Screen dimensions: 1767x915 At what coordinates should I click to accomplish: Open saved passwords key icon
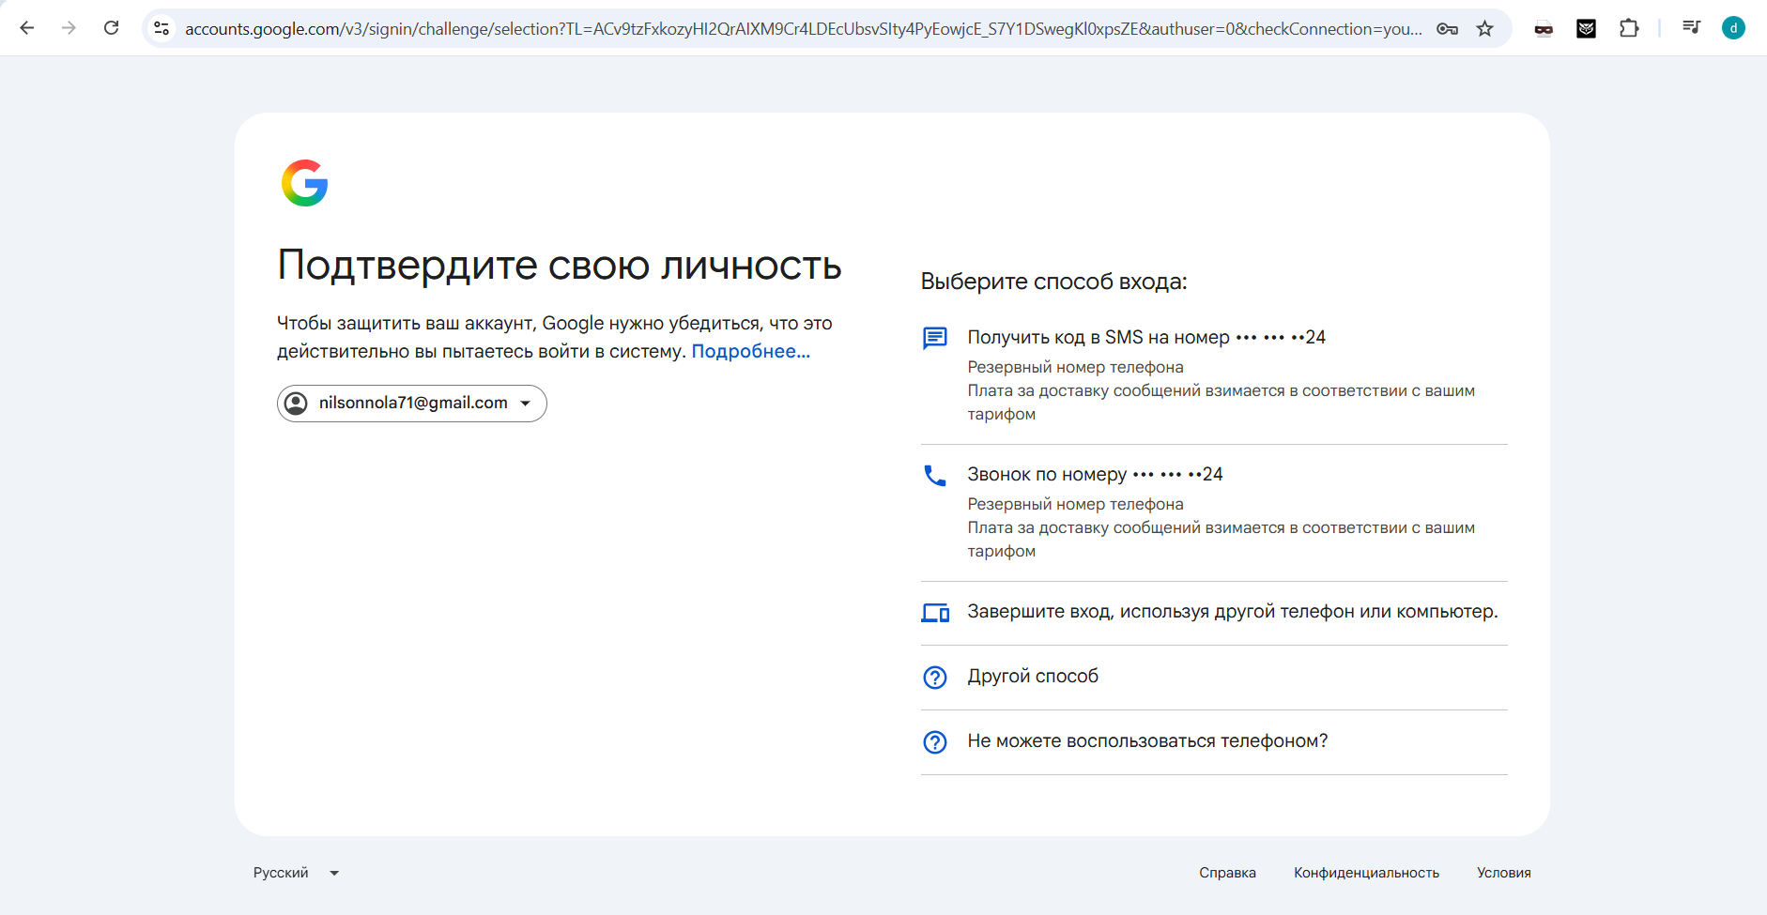1447,28
